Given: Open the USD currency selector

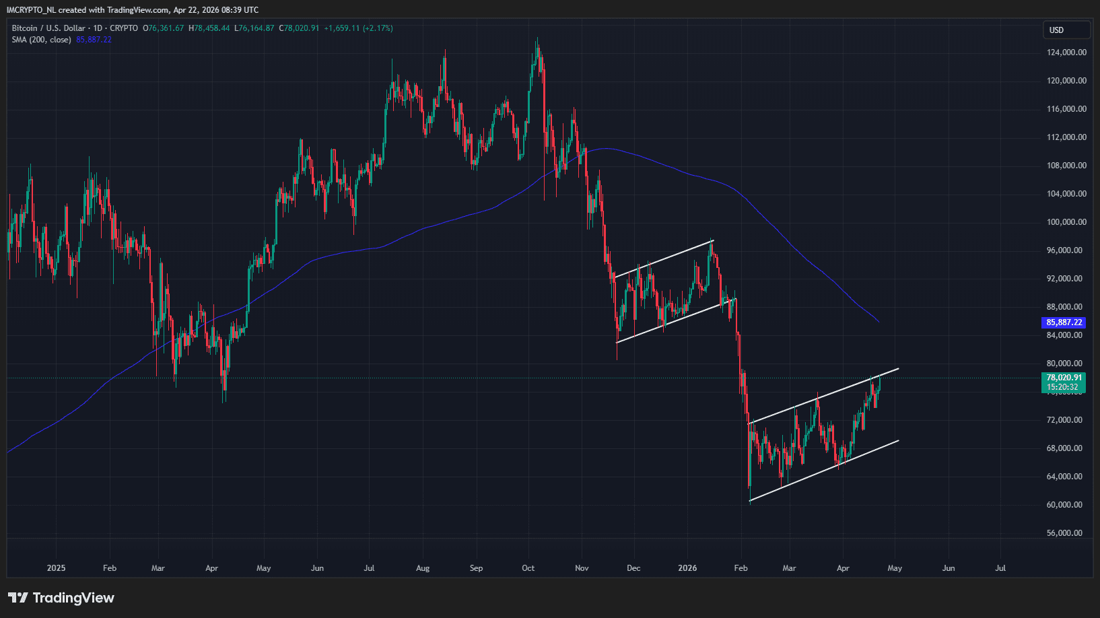Looking at the screenshot, I should pyautogui.click(x=1066, y=30).
